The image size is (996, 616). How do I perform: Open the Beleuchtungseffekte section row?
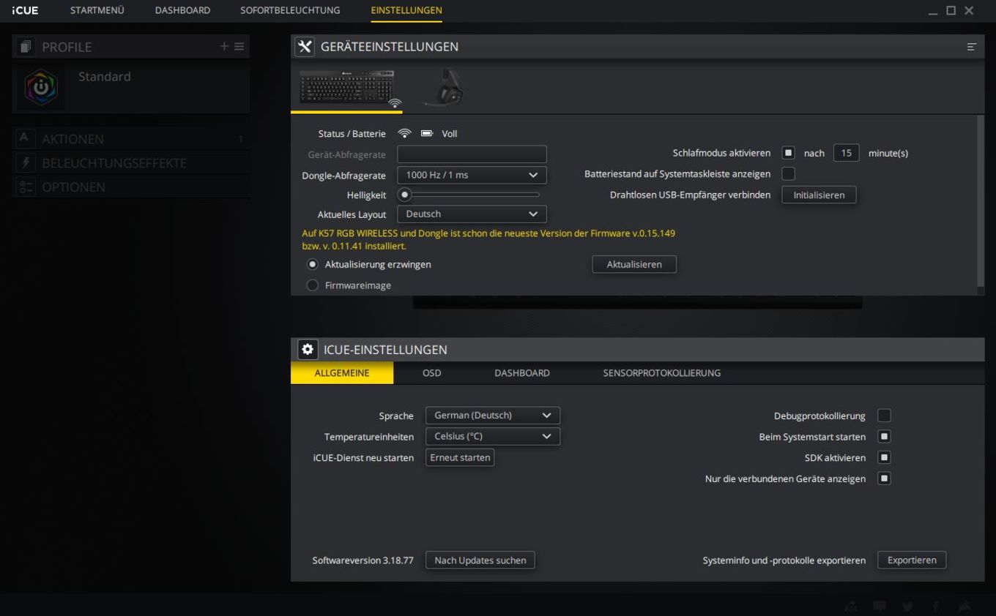[x=131, y=162]
